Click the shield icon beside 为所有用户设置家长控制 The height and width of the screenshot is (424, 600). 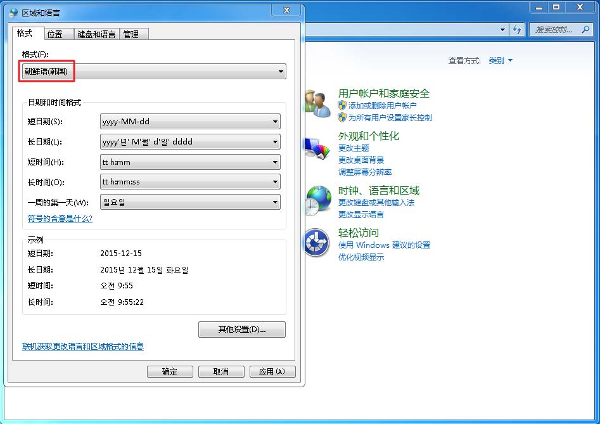[x=342, y=117]
